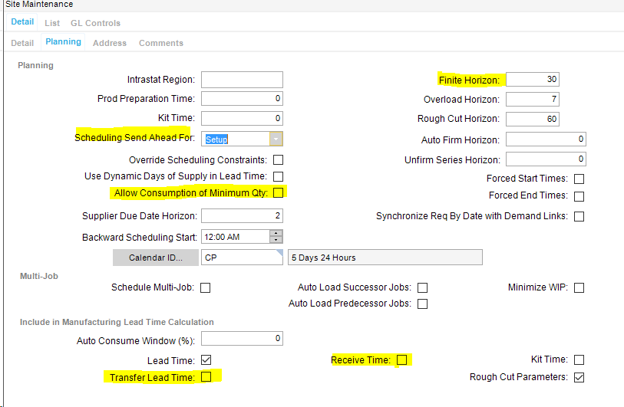Viewport: 624px width, 407px height.
Task: Click the Rough Cut Horizon field
Action: 533,119
